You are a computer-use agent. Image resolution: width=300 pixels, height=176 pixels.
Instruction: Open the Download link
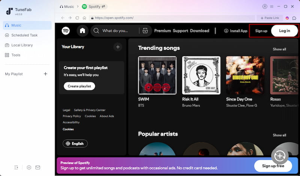click(x=199, y=31)
